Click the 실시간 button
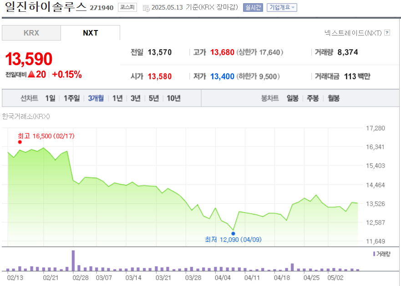The height and width of the screenshot is (286, 401). [x=253, y=8]
